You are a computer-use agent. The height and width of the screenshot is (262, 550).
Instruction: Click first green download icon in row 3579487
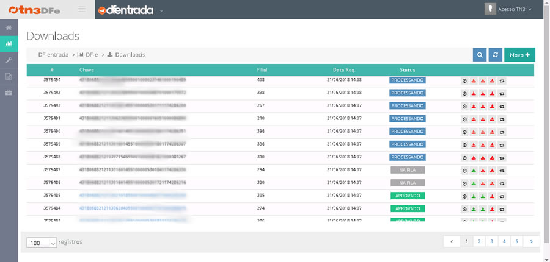(474, 169)
